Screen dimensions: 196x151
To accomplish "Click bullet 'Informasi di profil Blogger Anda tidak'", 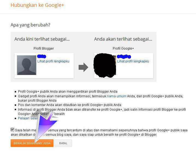I will pos(102,112).
